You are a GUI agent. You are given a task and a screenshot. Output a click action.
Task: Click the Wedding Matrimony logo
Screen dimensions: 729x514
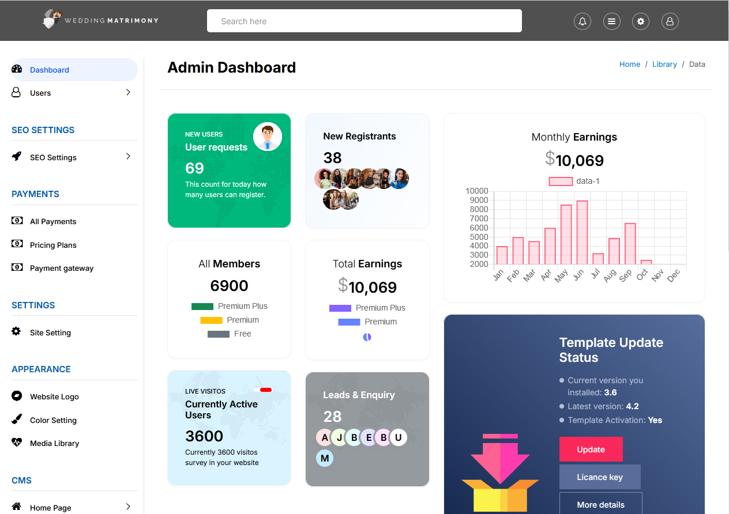coord(100,20)
